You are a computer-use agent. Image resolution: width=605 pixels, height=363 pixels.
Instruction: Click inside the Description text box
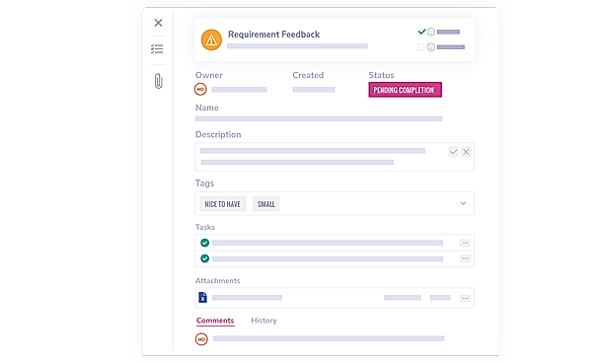pos(335,157)
